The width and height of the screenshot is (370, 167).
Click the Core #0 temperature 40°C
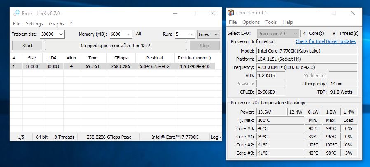pyautogui.click(x=280, y=128)
